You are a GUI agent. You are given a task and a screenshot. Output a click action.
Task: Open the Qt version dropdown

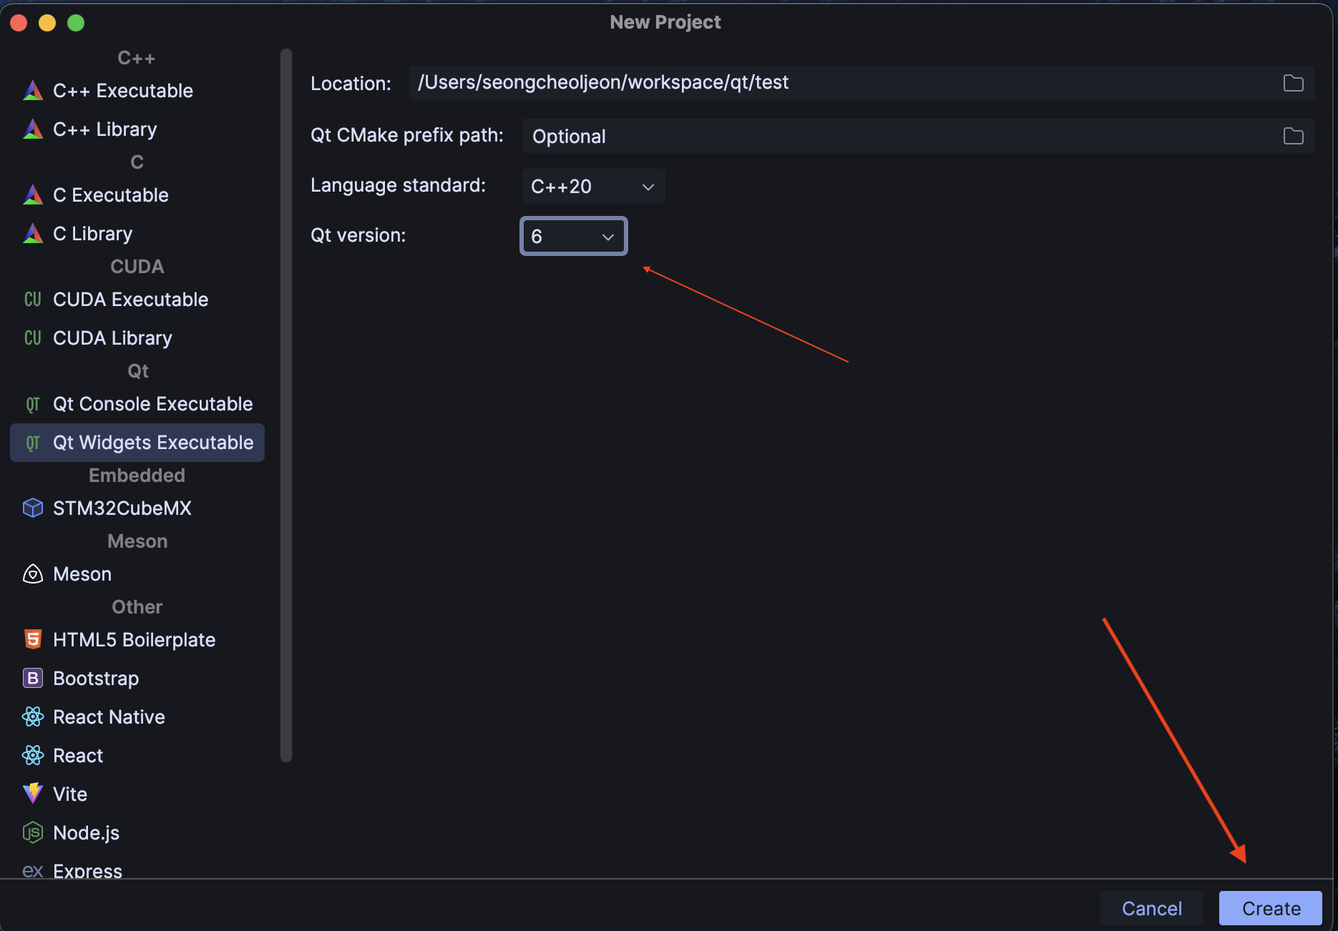(572, 236)
